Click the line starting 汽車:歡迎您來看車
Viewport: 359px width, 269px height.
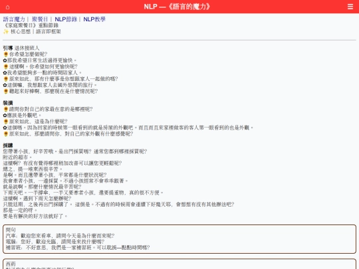[x=60, y=236]
